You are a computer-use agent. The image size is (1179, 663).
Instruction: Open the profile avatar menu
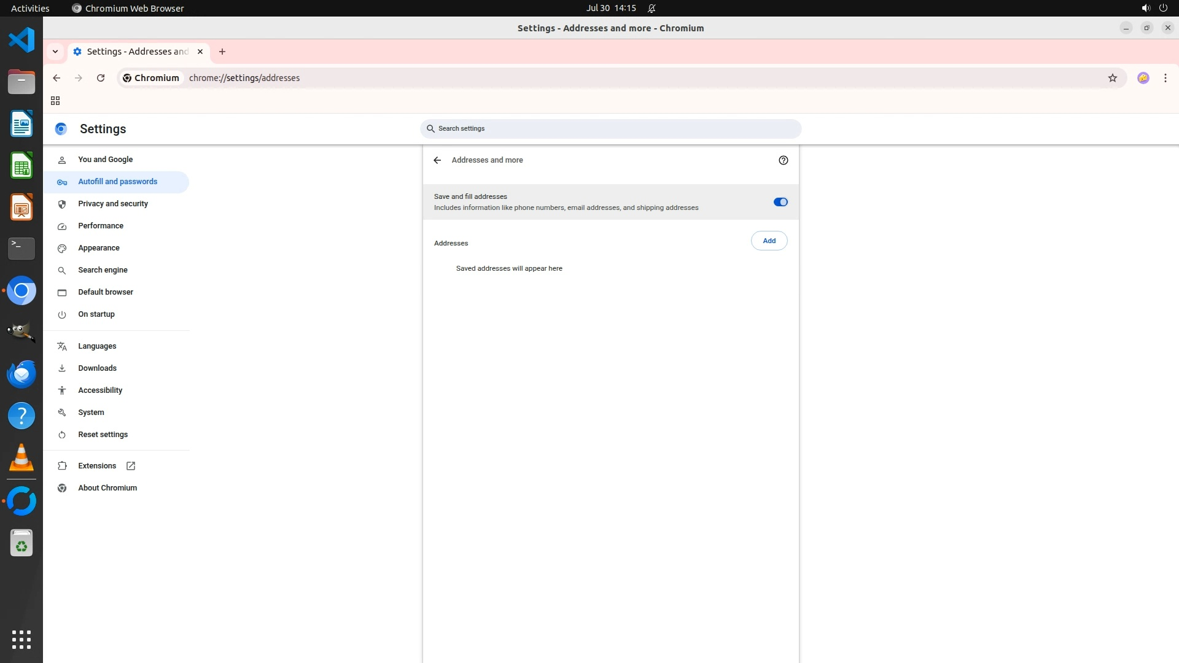click(x=1143, y=78)
